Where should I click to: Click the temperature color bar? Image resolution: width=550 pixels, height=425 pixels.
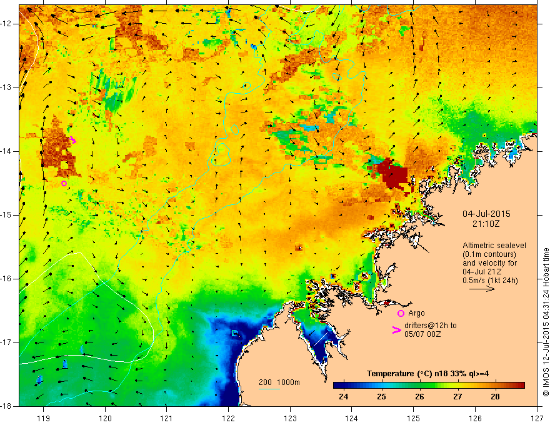429,385
